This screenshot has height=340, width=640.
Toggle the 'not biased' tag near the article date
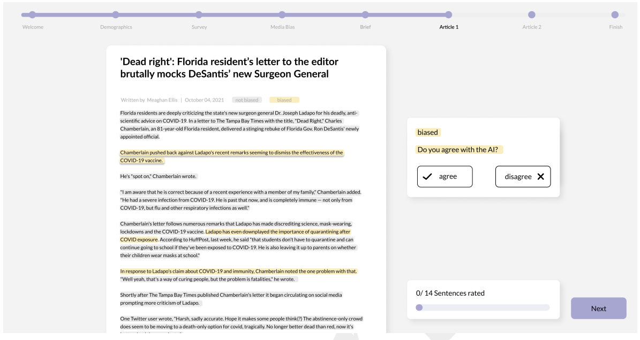246,100
